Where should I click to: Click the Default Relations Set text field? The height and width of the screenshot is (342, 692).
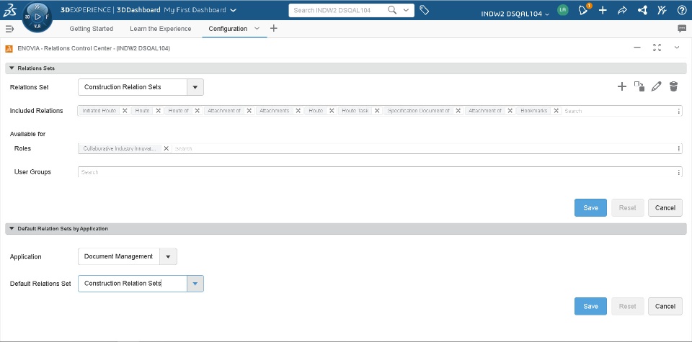133,284
